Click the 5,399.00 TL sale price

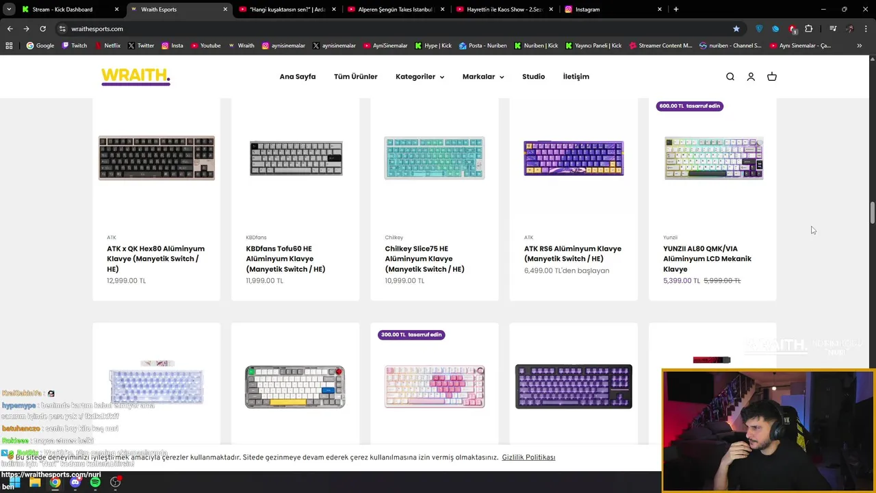[x=682, y=281]
